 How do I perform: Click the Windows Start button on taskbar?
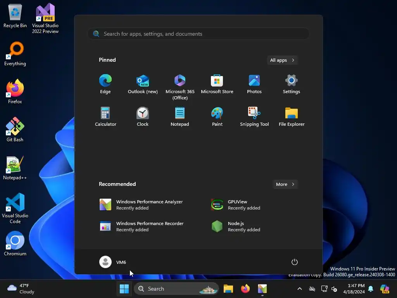tap(124, 289)
